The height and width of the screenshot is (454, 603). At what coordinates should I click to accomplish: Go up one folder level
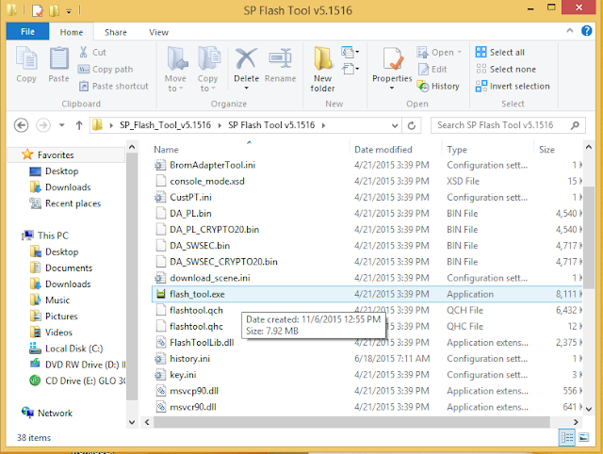pyautogui.click(x=79, y=125)
